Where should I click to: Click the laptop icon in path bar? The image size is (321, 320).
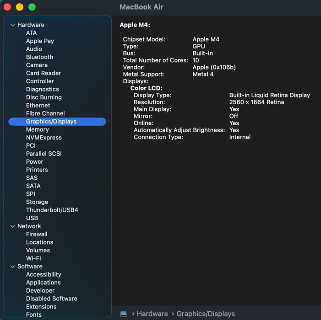point(123,314)
